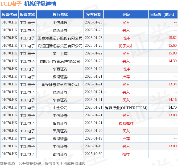178x166 pixels.
Task: Select the 招商证券 cell
Action: click(x=60, y=123)
